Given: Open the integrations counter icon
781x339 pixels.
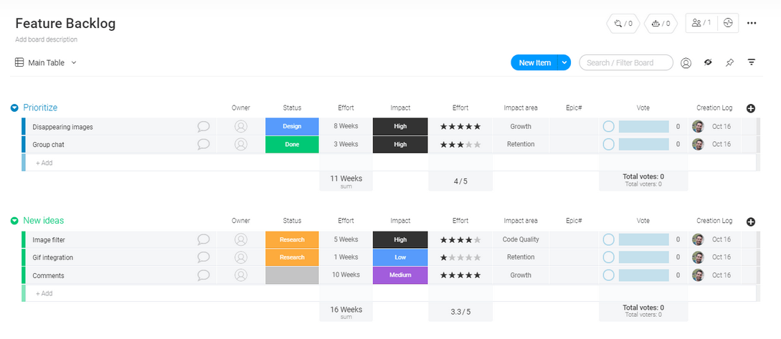Looking at the screenshot, I should (x=623, y=24).
